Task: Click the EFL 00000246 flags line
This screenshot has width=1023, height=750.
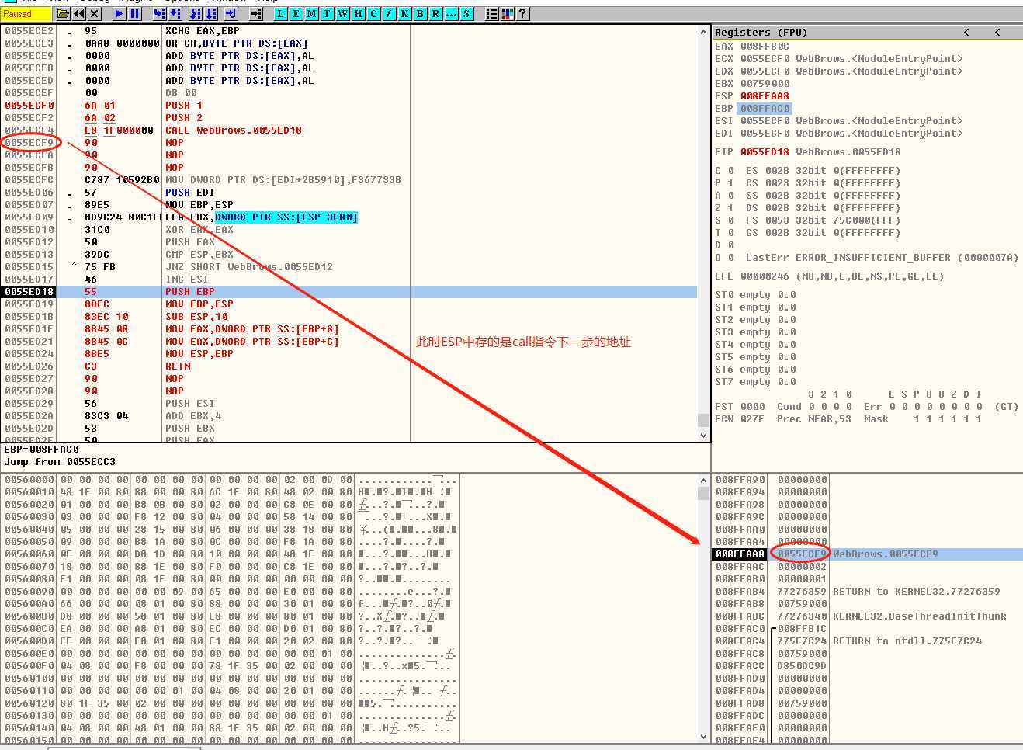Action: [x=830, y=276]
